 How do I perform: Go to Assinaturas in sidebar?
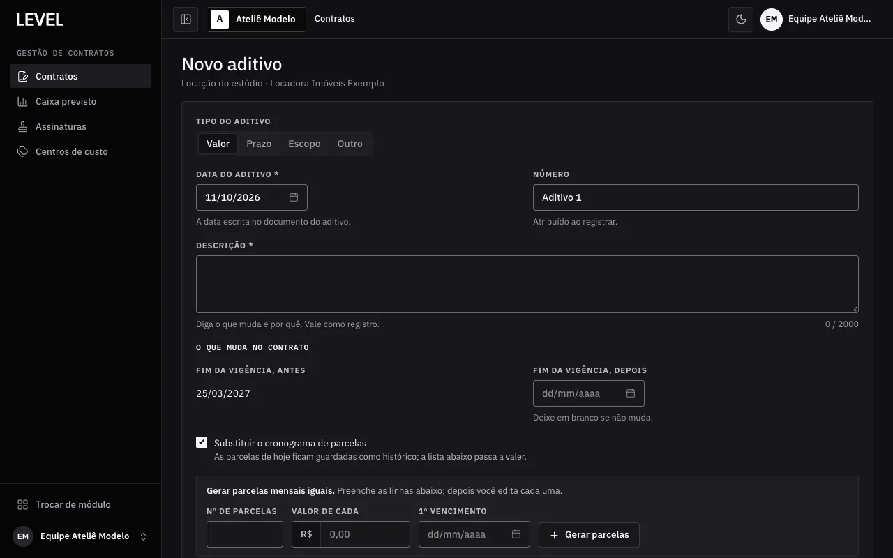pos(80,127)
